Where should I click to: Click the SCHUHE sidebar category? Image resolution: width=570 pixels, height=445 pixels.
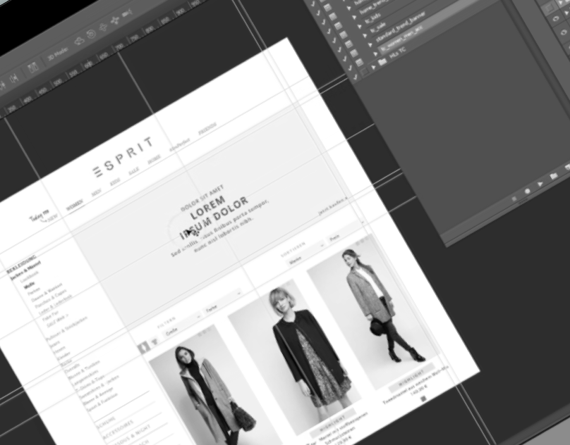coord(106,423)
